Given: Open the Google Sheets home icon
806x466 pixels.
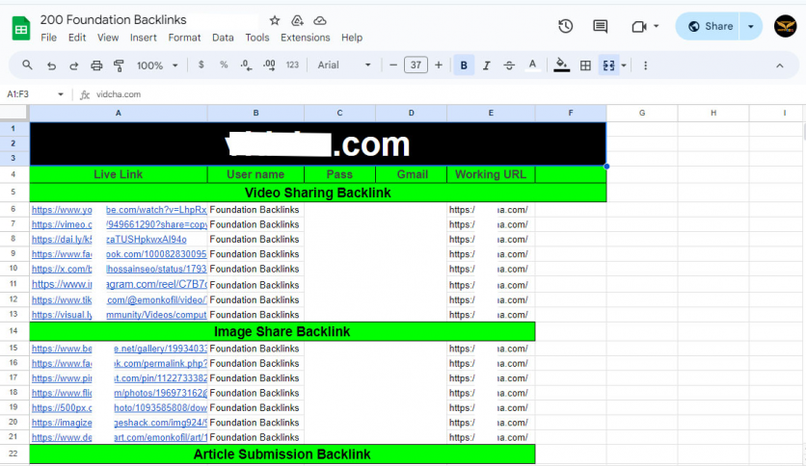Looking at the screenshot, I should coord(20,28).
